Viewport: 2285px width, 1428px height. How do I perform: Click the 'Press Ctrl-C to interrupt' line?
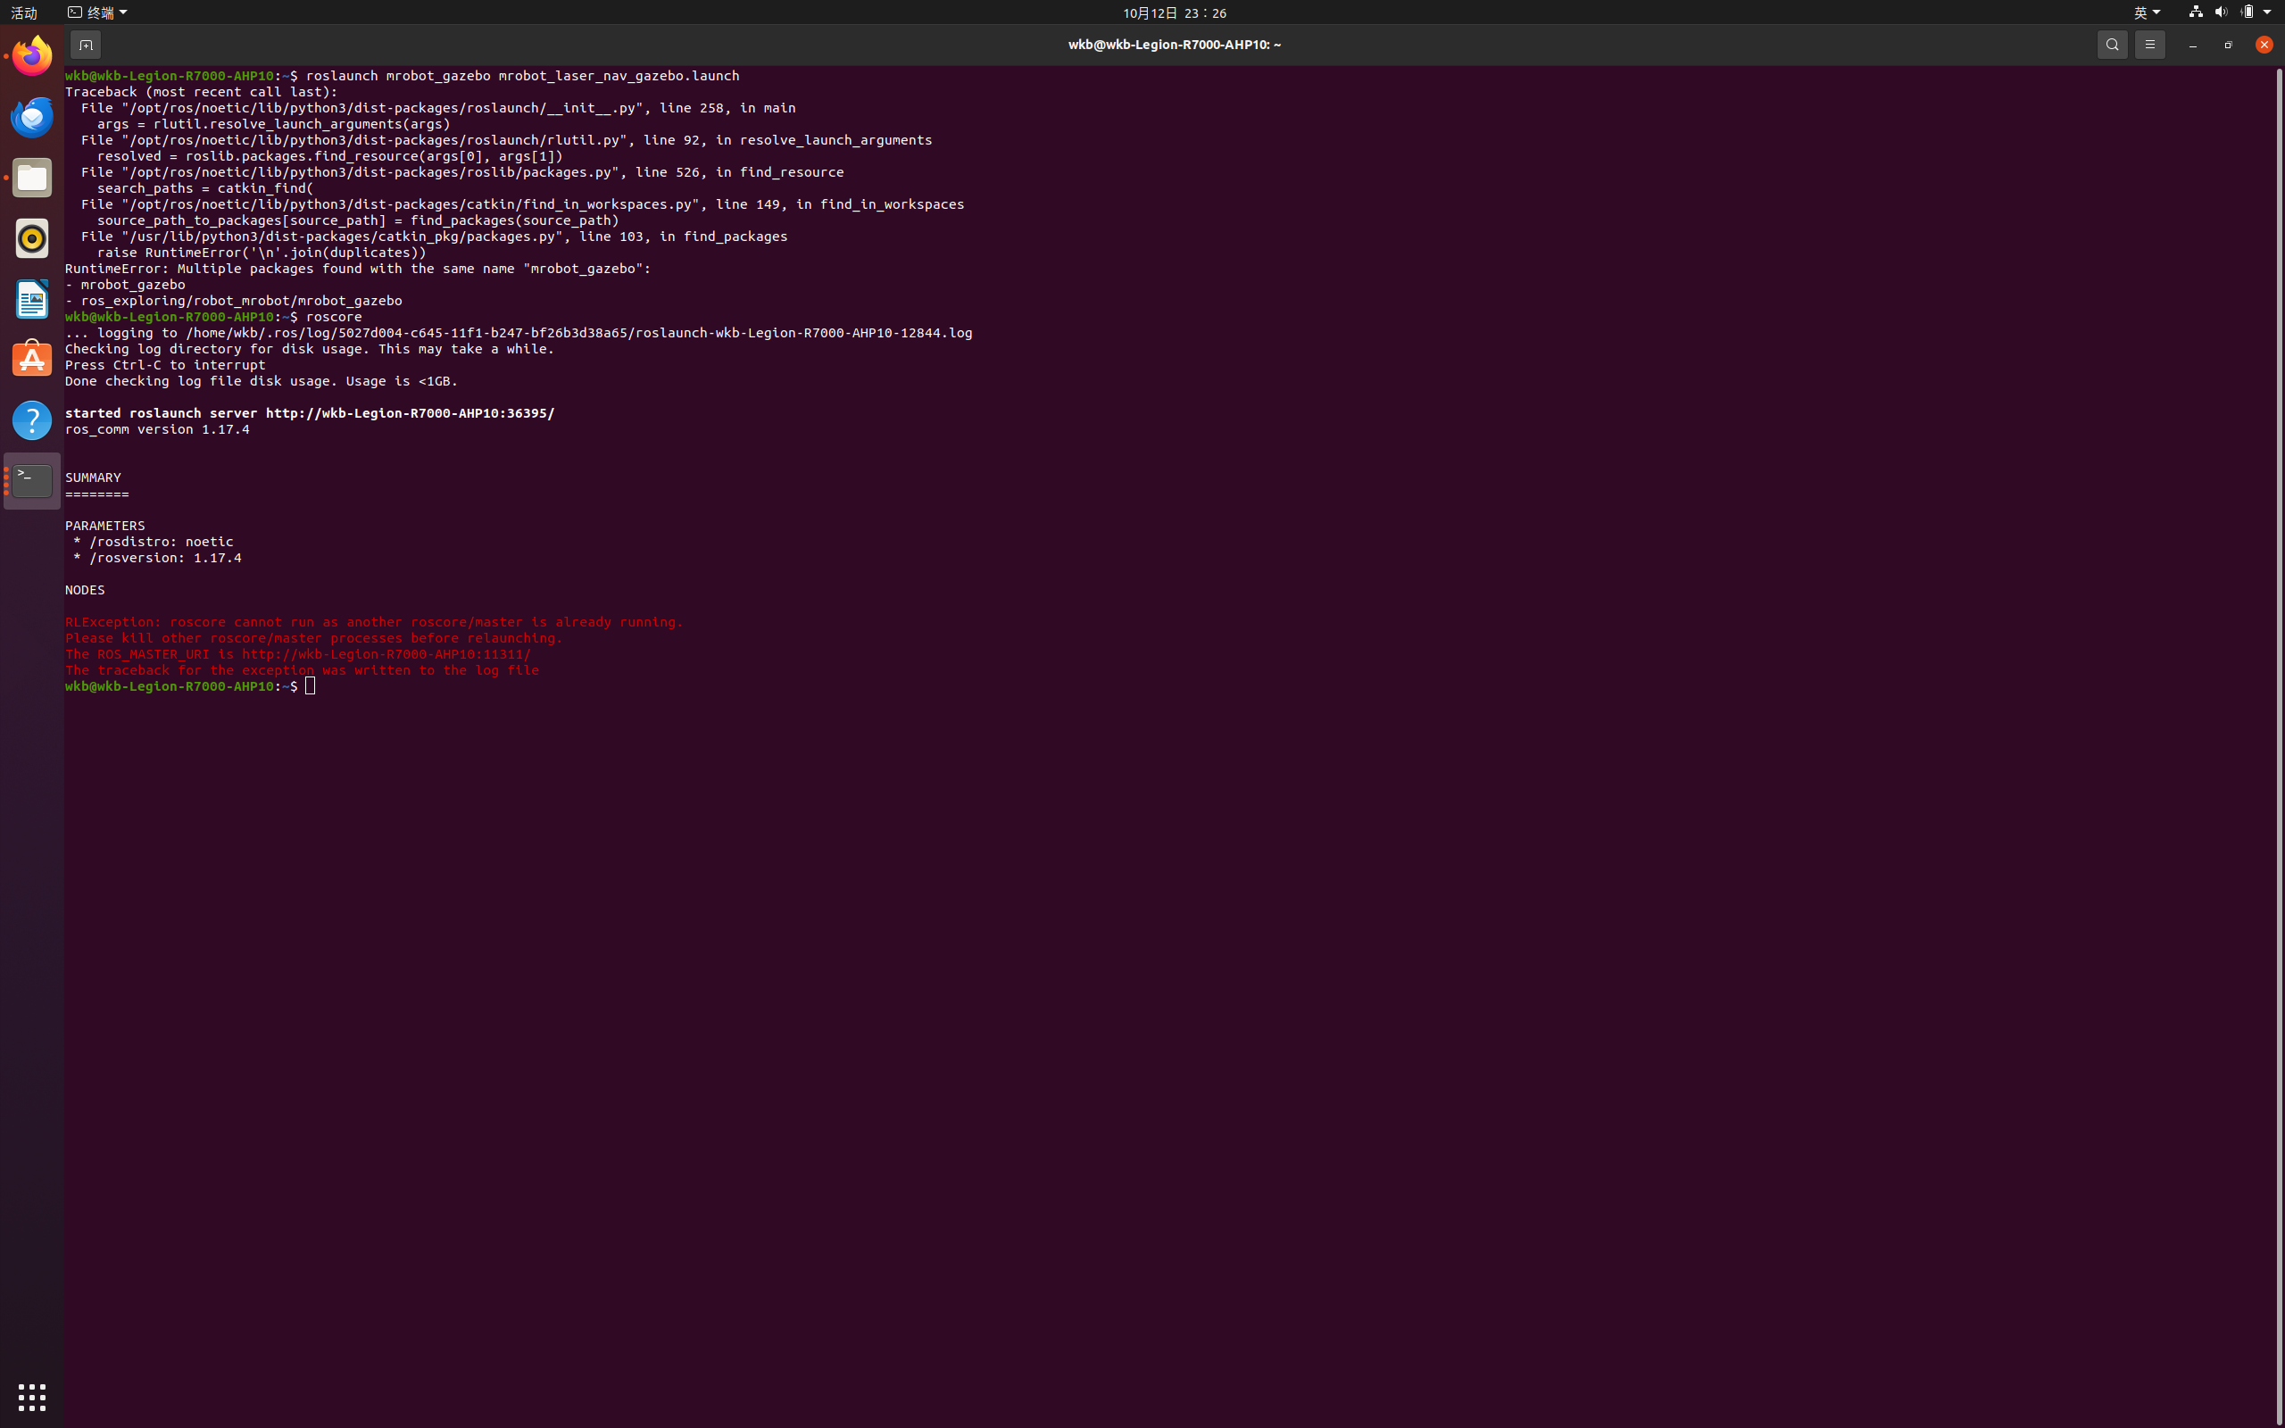[165, 364]
